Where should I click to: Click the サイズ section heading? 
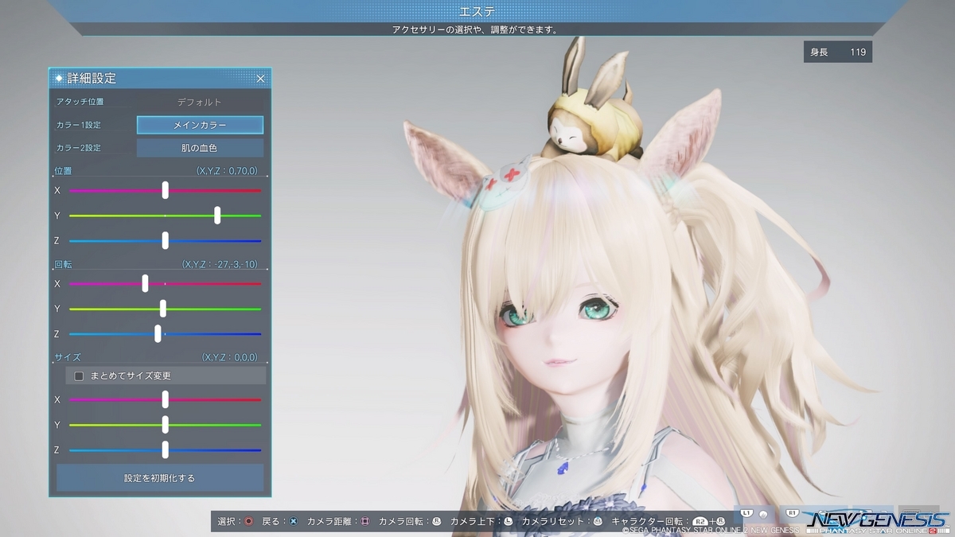tap(68, 358)
